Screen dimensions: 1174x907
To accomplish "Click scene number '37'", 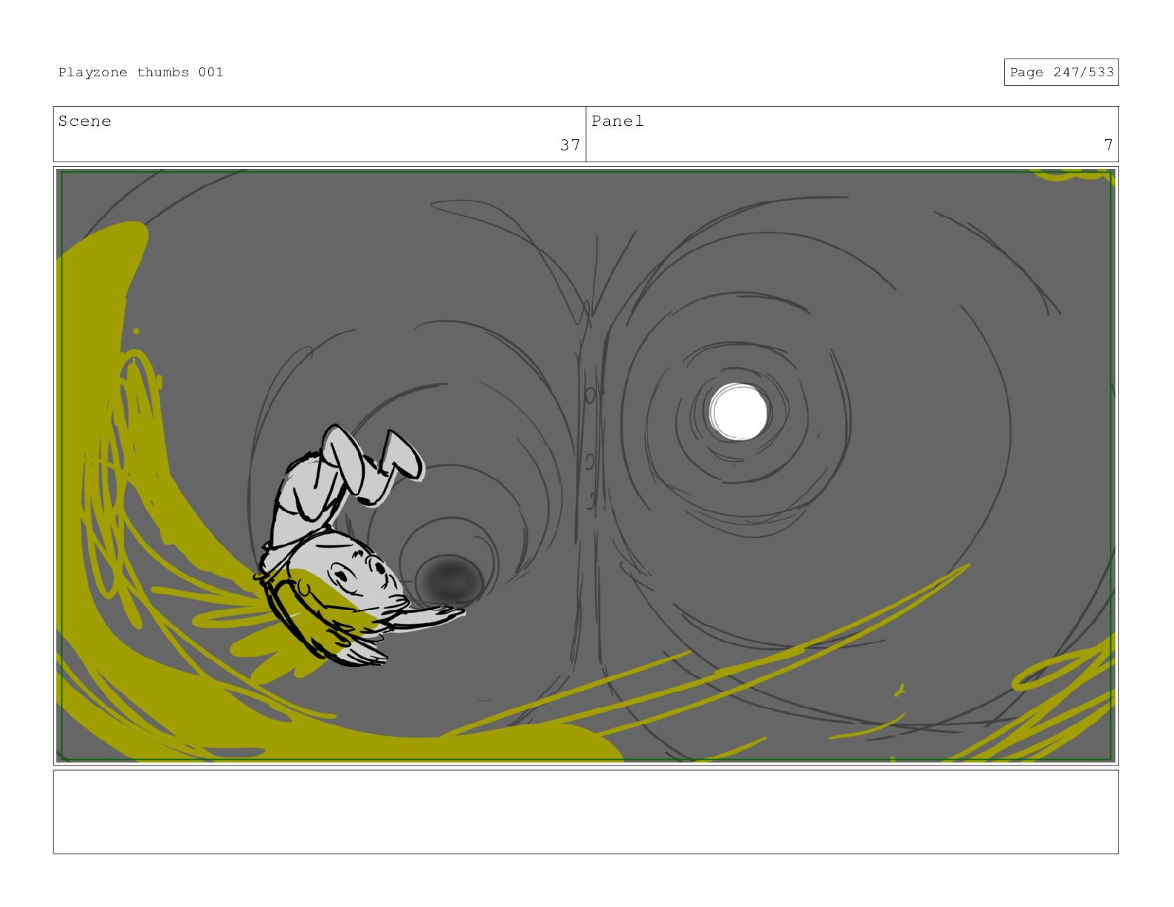I will [x=570, y=144].
